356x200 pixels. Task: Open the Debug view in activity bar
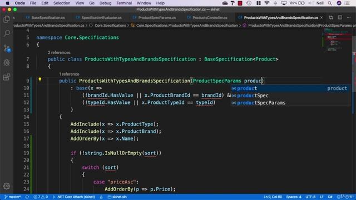pos(7,63)
